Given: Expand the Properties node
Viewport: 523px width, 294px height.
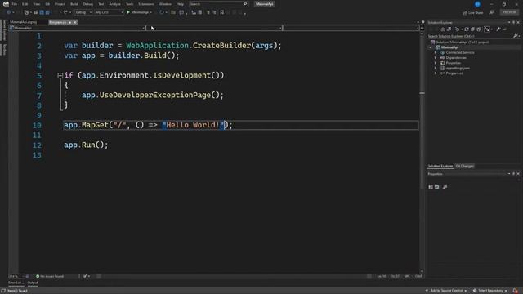Looking at the screenshot, I should pos(436,63).
